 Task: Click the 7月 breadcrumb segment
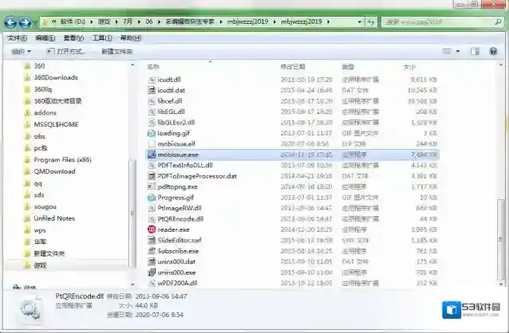click(x=128, y=22)
